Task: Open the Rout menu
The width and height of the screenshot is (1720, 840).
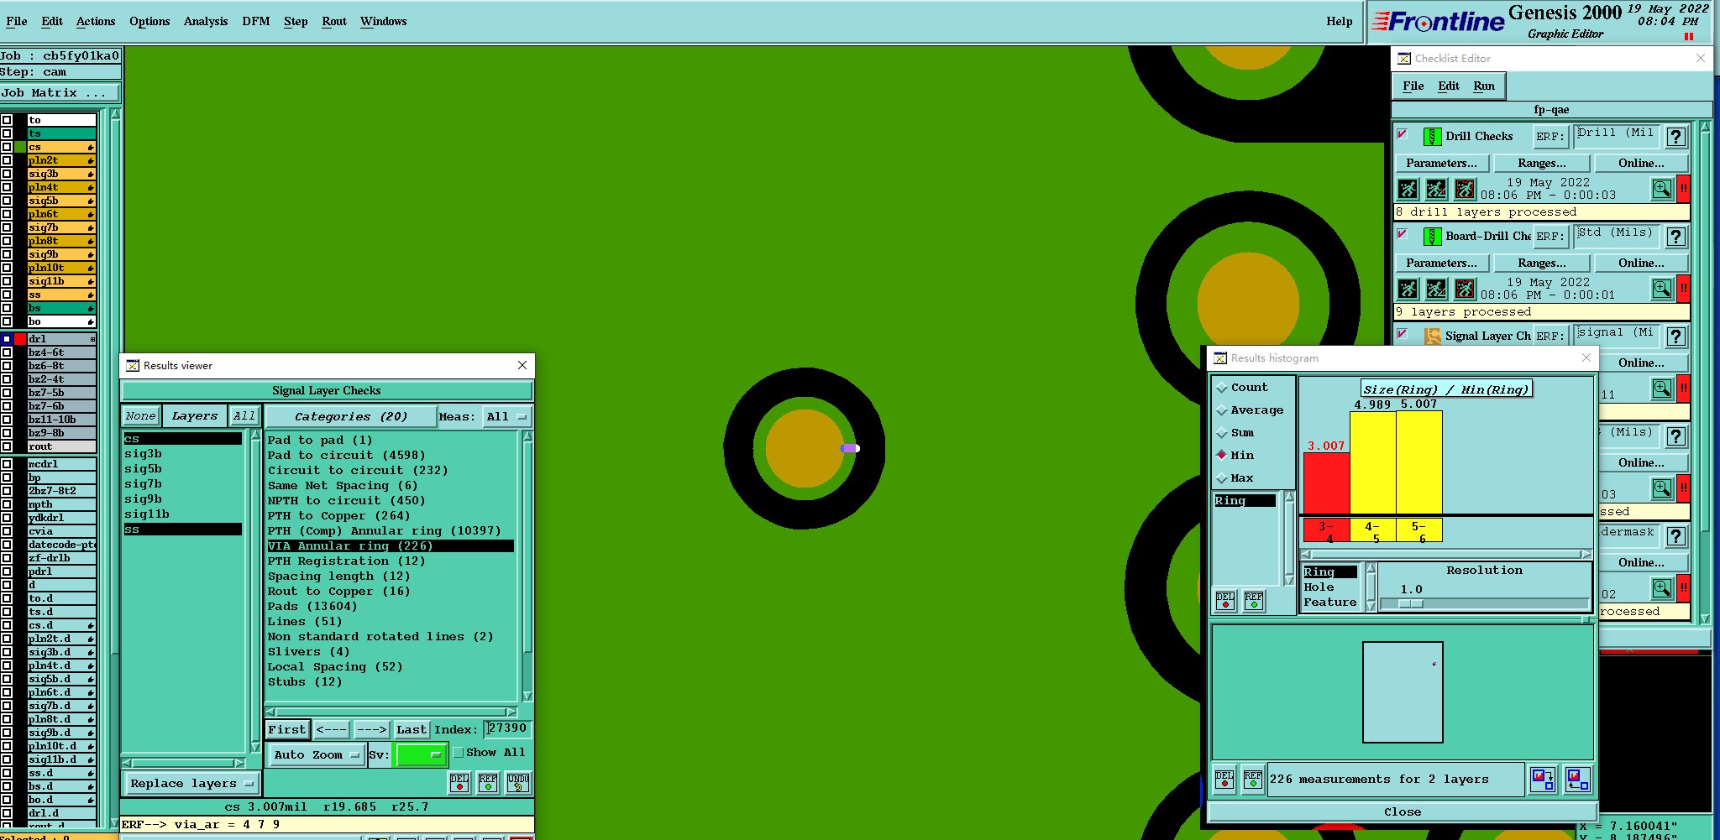Action: (334, 22)
